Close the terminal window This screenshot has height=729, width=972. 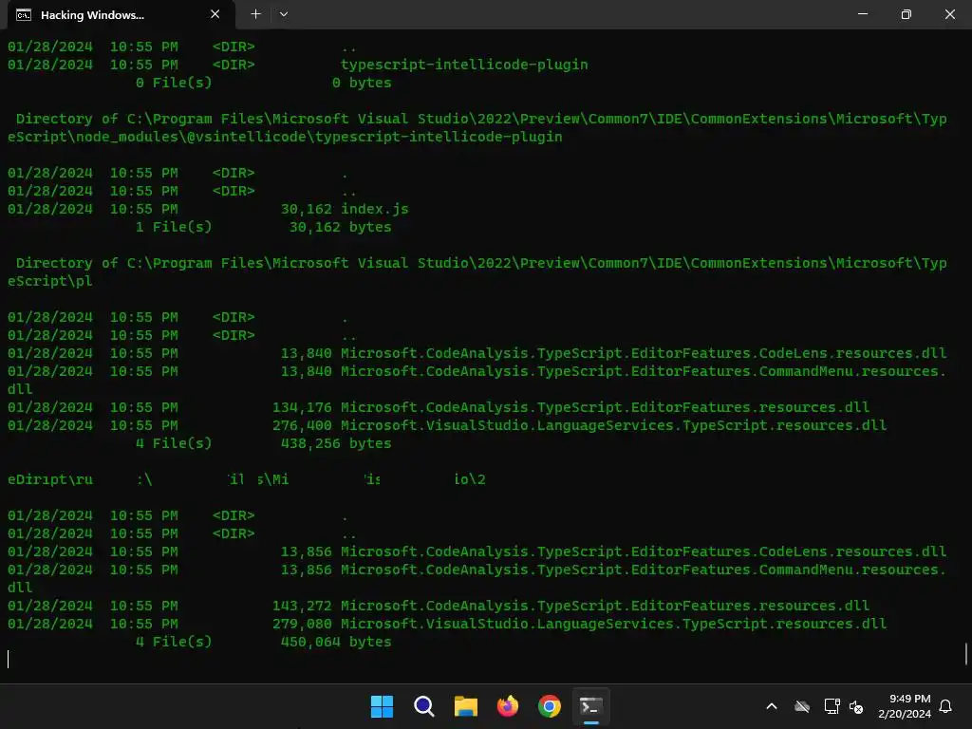point(949,14)
